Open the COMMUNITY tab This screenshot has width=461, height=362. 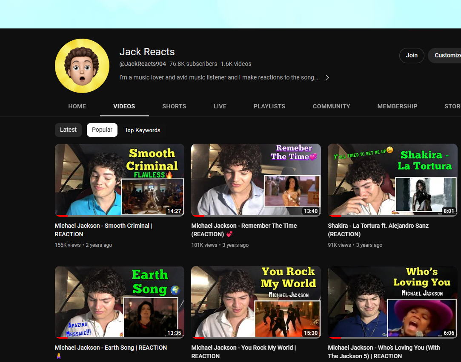(331, 107)
